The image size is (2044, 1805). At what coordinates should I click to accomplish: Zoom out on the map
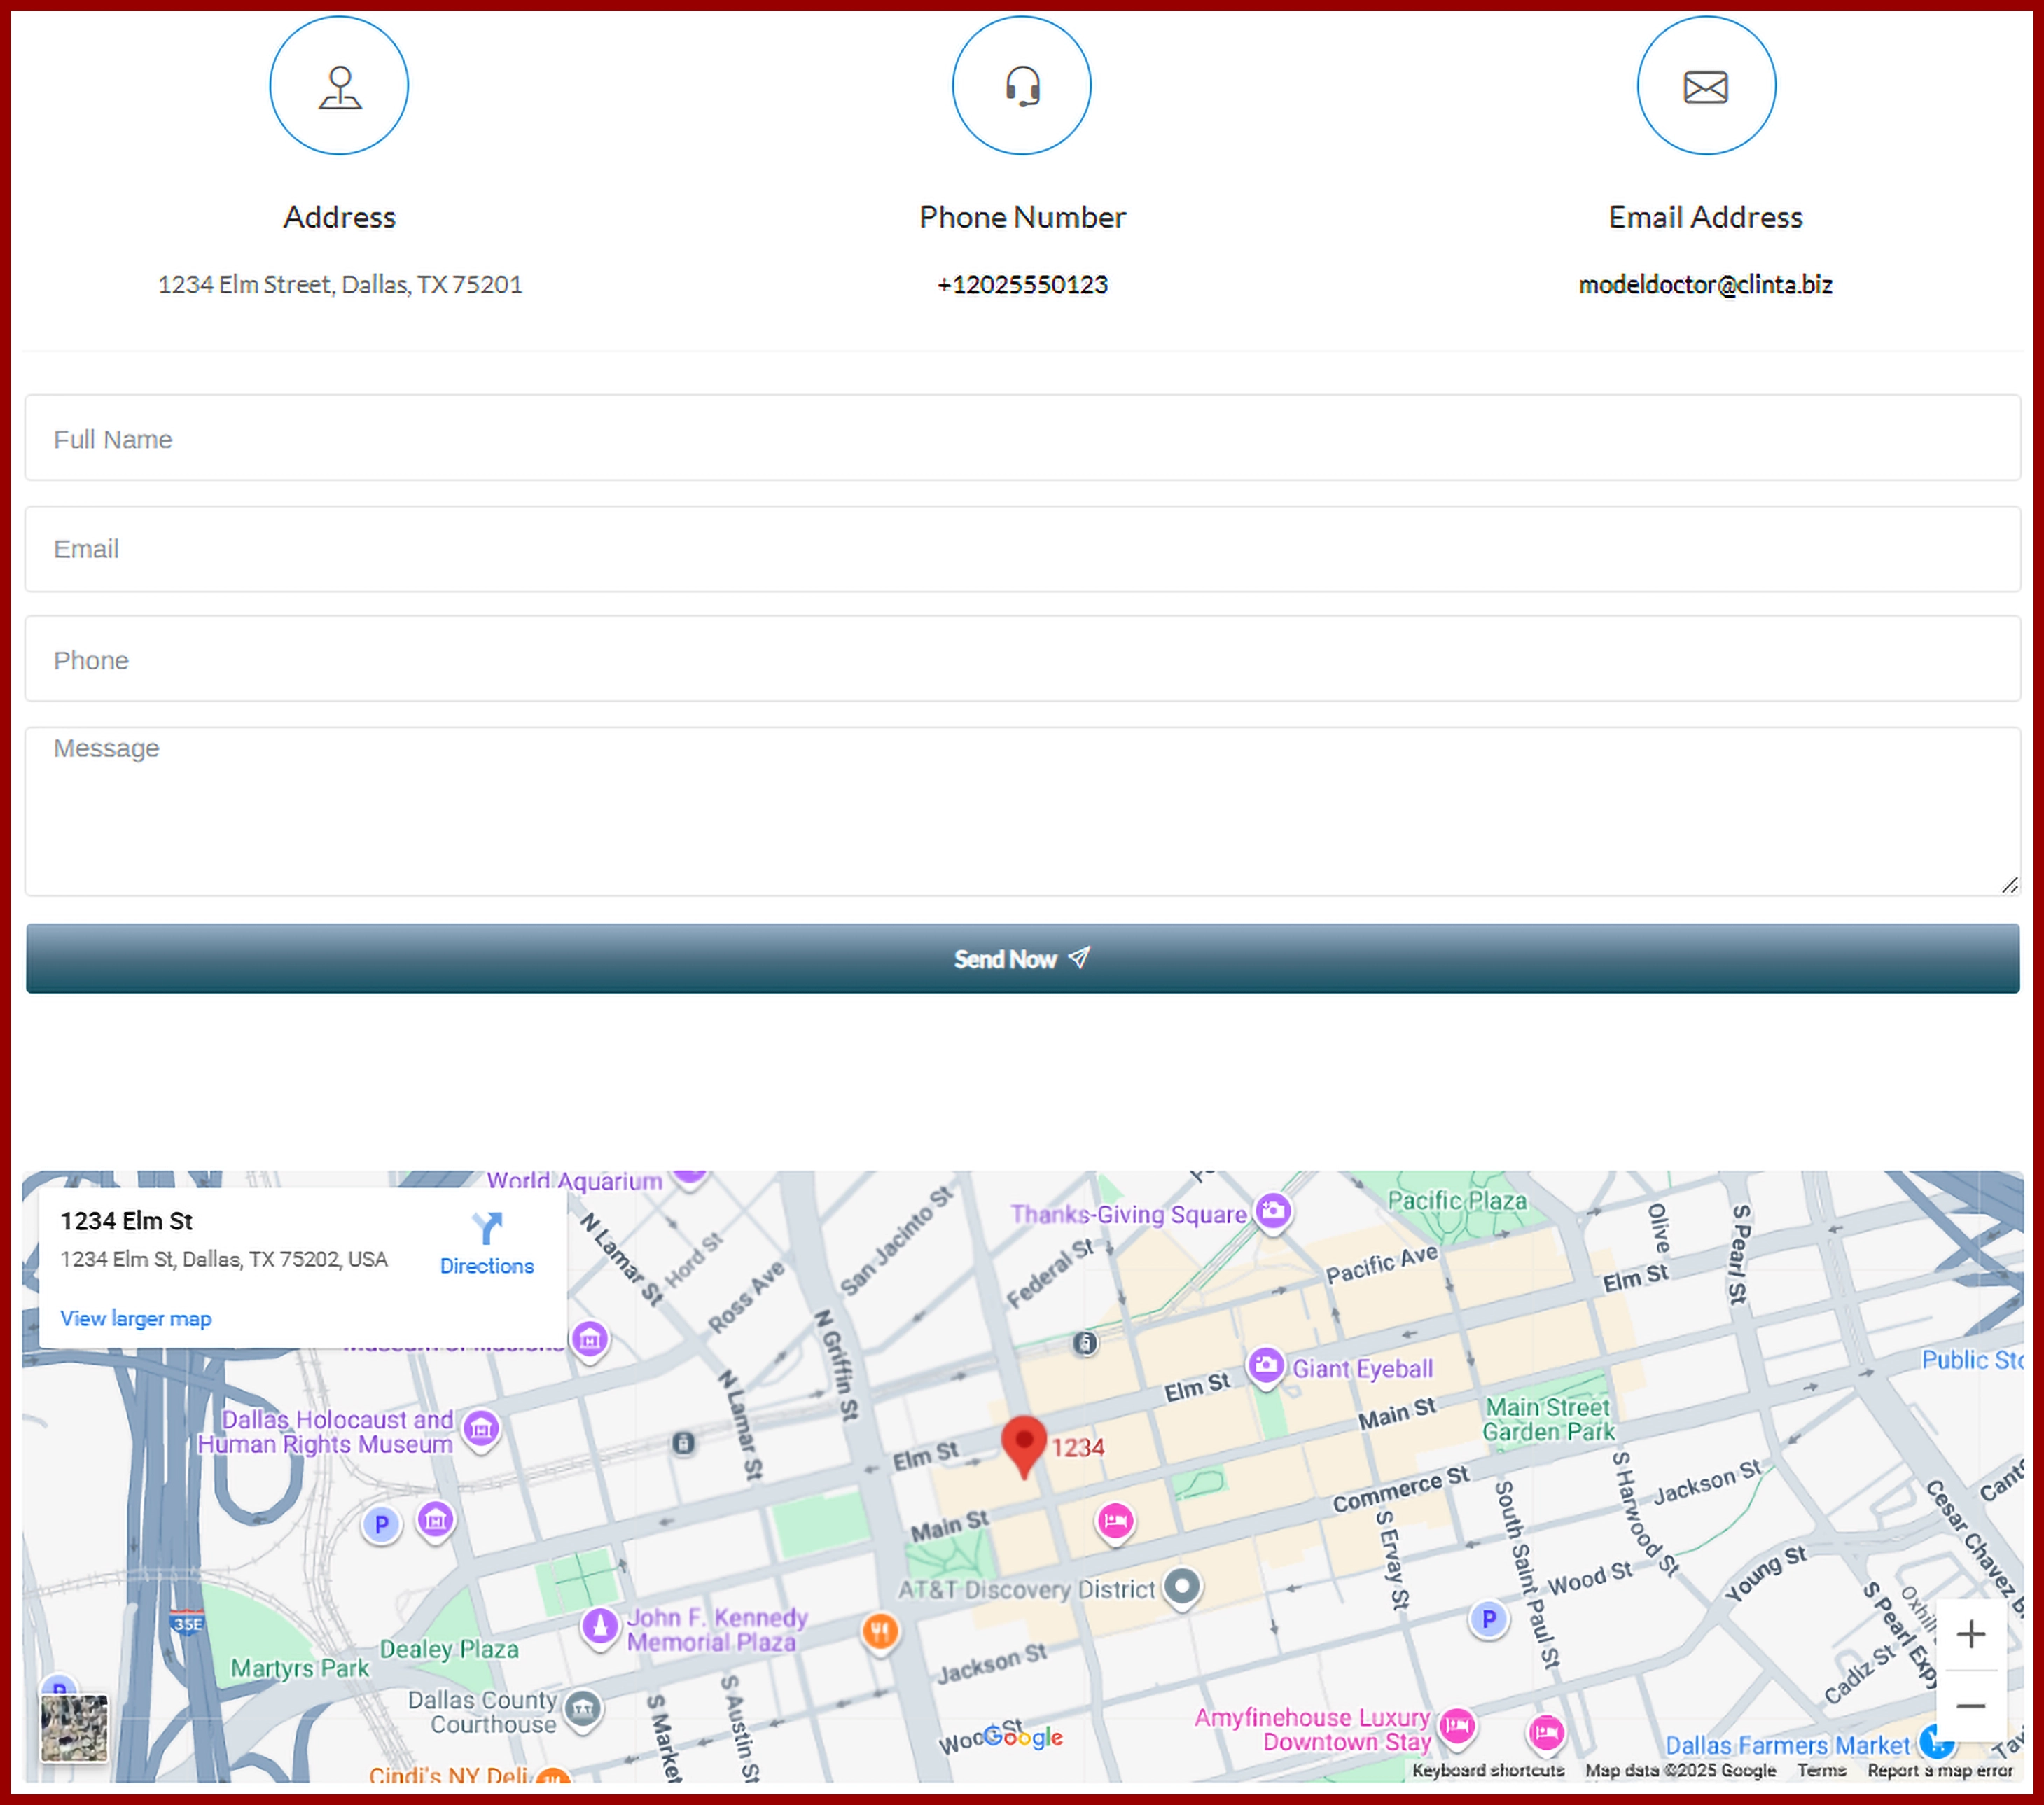(x=1970, y=1706)
